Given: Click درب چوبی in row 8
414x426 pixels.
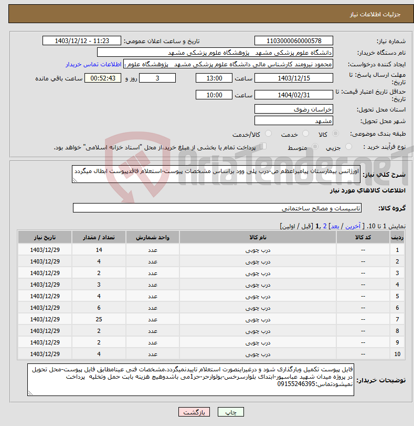Looking at the screenshot, I should point(258,331).
